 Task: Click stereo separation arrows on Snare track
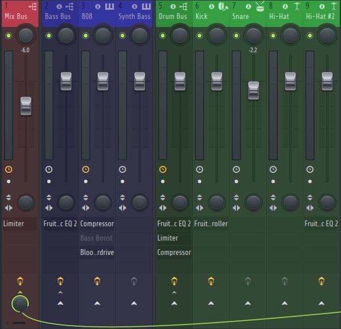pos(236,208)
